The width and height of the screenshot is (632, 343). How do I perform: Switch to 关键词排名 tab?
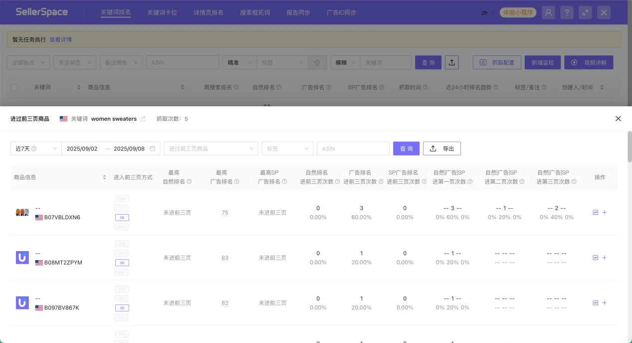(115, 12)
